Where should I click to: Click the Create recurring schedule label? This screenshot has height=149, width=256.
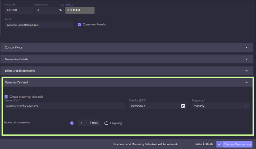point(26,97)
